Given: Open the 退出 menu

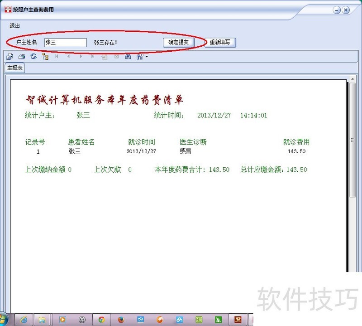Looking at the screenshot, I should (x=15, y=26).
